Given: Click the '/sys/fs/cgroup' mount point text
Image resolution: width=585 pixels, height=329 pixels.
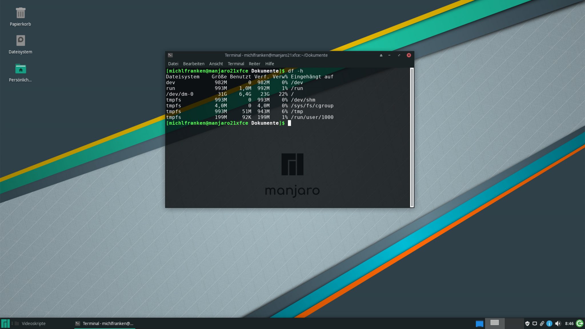Looking at the screenshot, I should tap(312, 106).
